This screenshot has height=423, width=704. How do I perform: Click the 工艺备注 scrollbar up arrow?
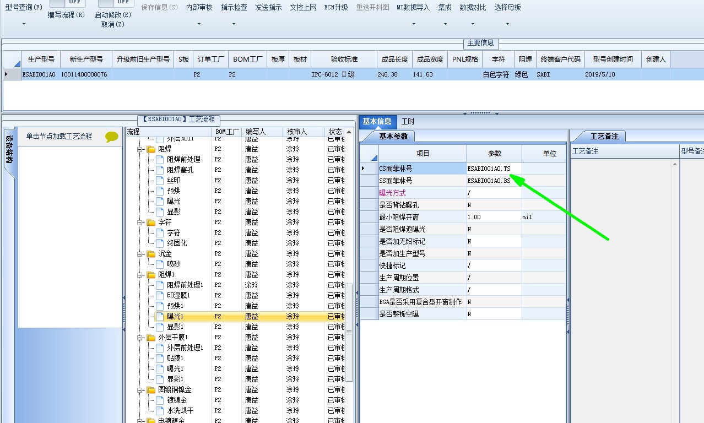[675, 164]
